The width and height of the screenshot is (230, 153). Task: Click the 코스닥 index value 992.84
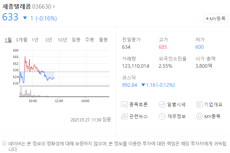[129, 85]
